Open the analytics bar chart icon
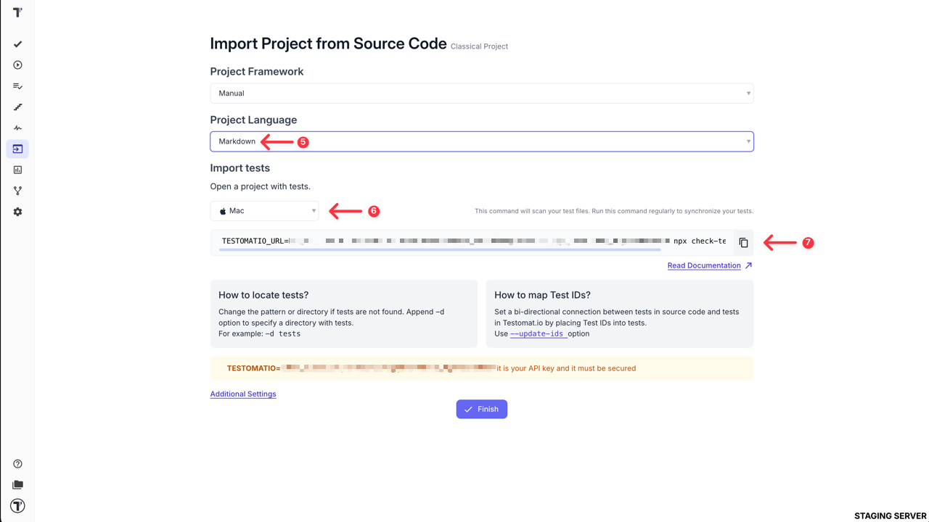929x522 pixels. (17, 170)
